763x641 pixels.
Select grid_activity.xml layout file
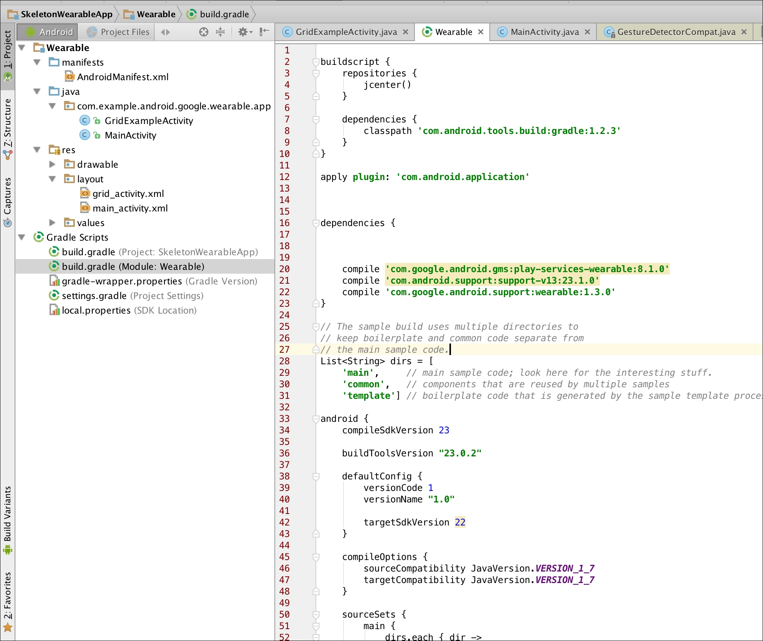pos(122,193)
